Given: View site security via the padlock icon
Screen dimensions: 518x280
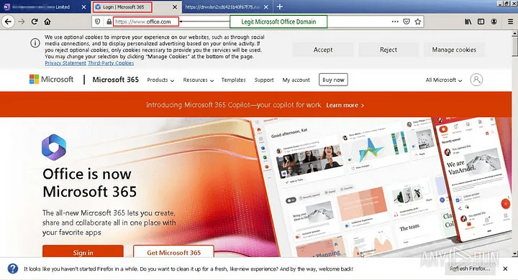Looking at the screenshot, I should pyautogui.click(x=109, y=22).
